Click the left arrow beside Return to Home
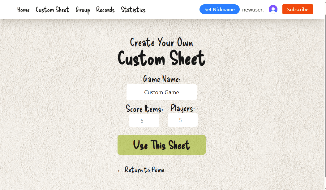Image resolution: width=326 pixels, height=190 pixels. (120, 170)
